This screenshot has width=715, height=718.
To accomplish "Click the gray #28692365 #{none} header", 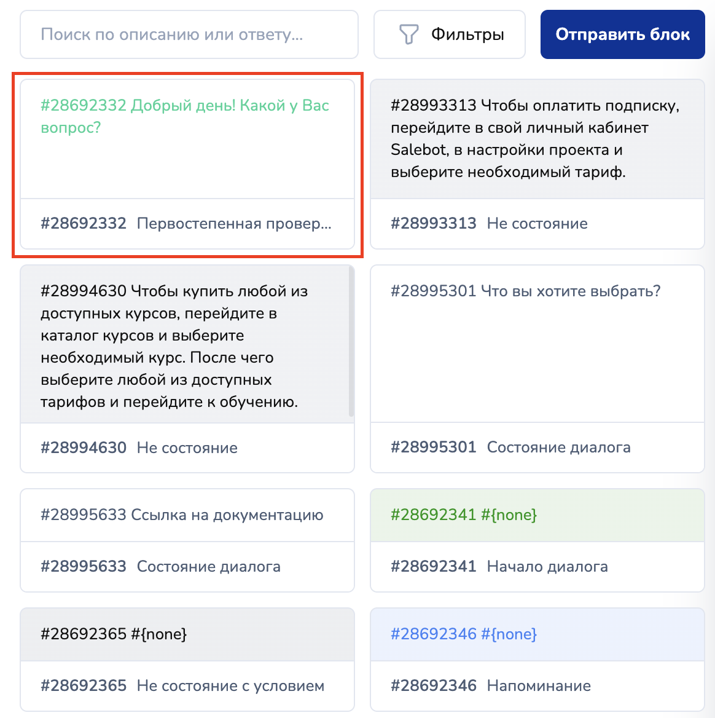I will 114,634.
